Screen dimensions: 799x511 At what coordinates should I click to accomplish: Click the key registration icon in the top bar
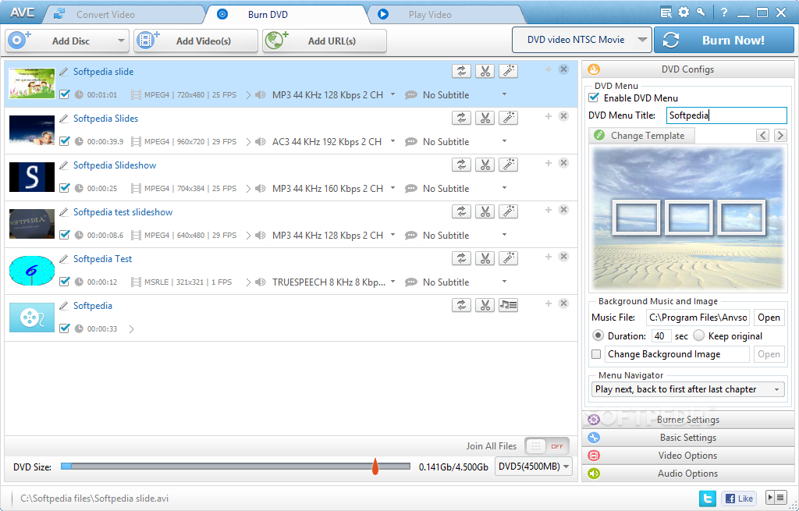(701, 12)
